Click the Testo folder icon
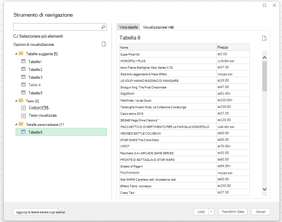282x222 pixels. (x=21, y=100)
